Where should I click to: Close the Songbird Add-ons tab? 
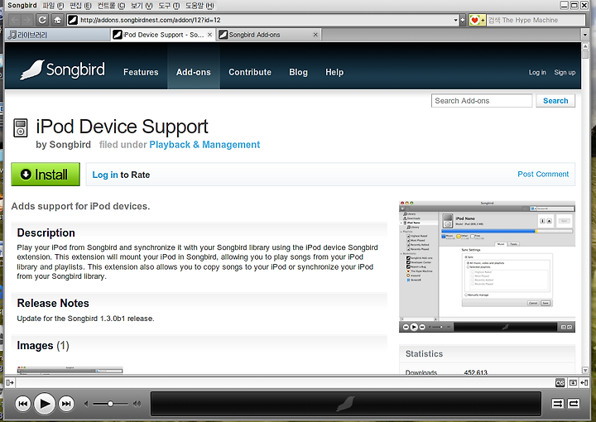click(315, 35)
